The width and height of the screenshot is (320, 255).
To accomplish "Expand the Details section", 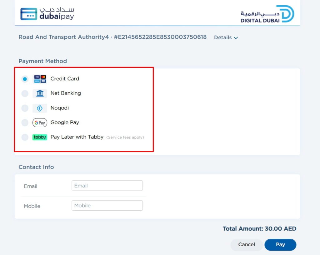I will [222, 37].
